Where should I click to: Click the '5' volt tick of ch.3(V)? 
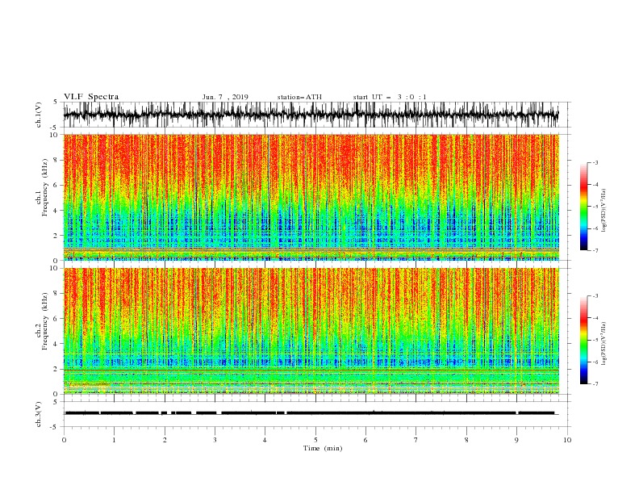click(x=56, y=401)
